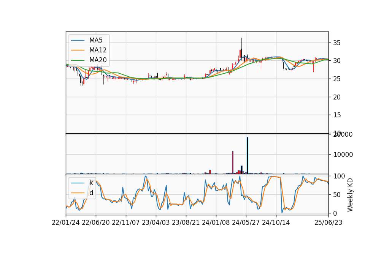This screenshot has width=365, height=262.
Task: Click the tallest black volume bar
Action: click(x=248, y=156)
